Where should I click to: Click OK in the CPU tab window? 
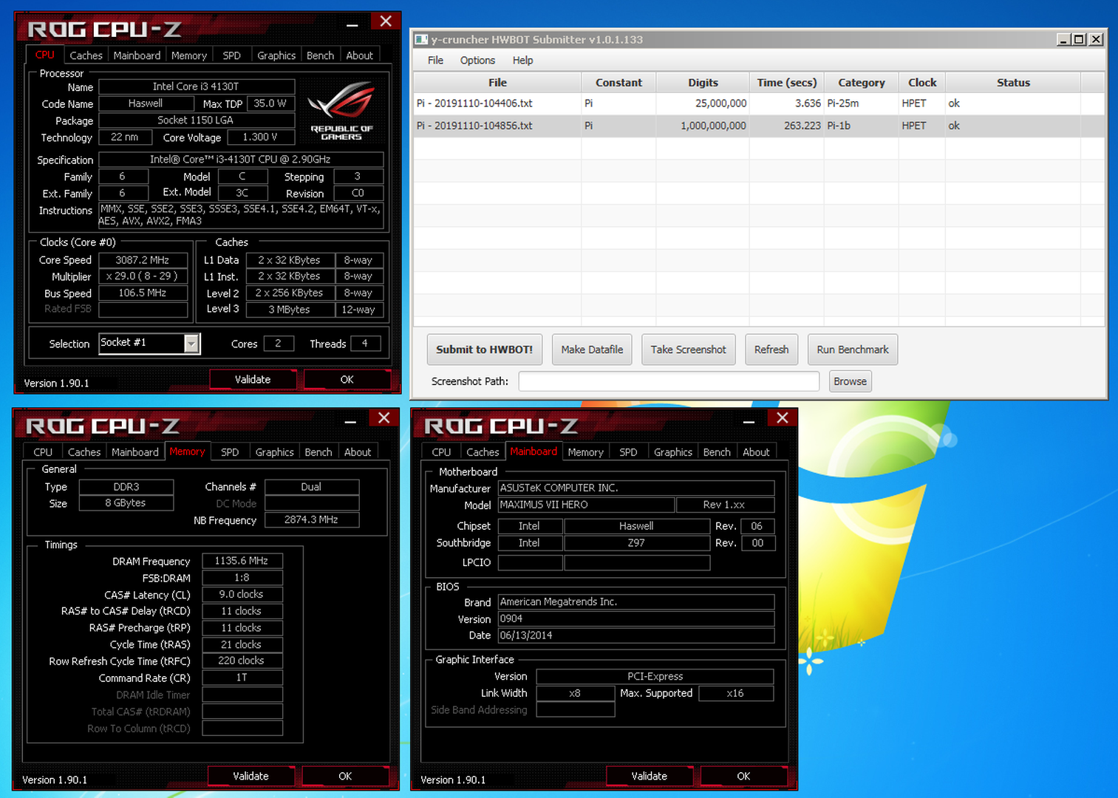(347, 379)
